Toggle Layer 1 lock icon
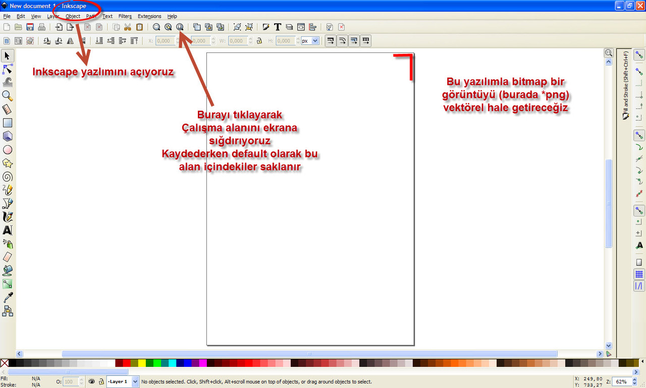The height and width of the screenshot is (388, 646). click(101, 381)
